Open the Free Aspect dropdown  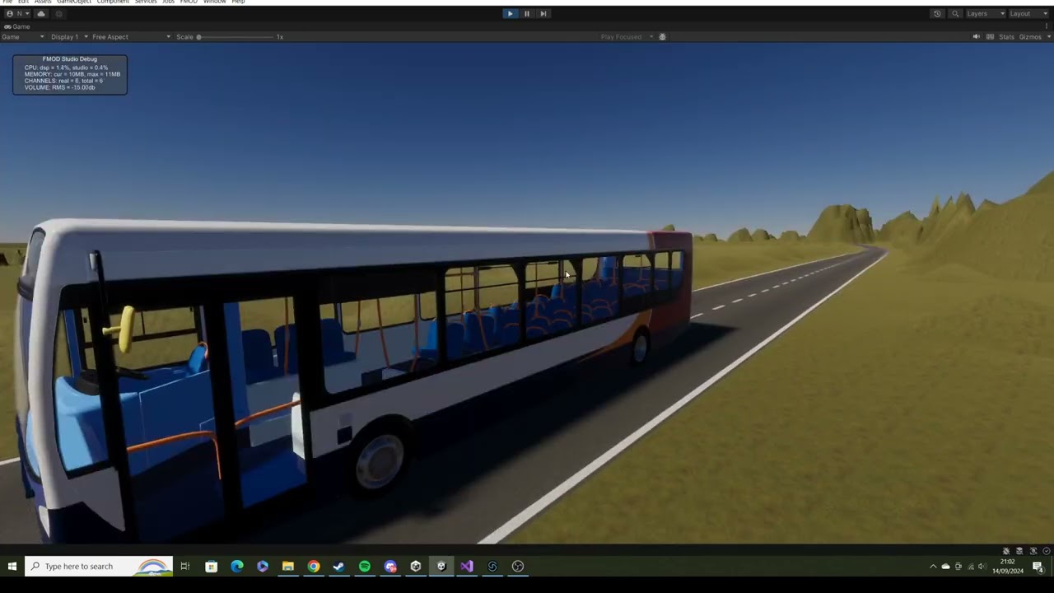[132, 37]
